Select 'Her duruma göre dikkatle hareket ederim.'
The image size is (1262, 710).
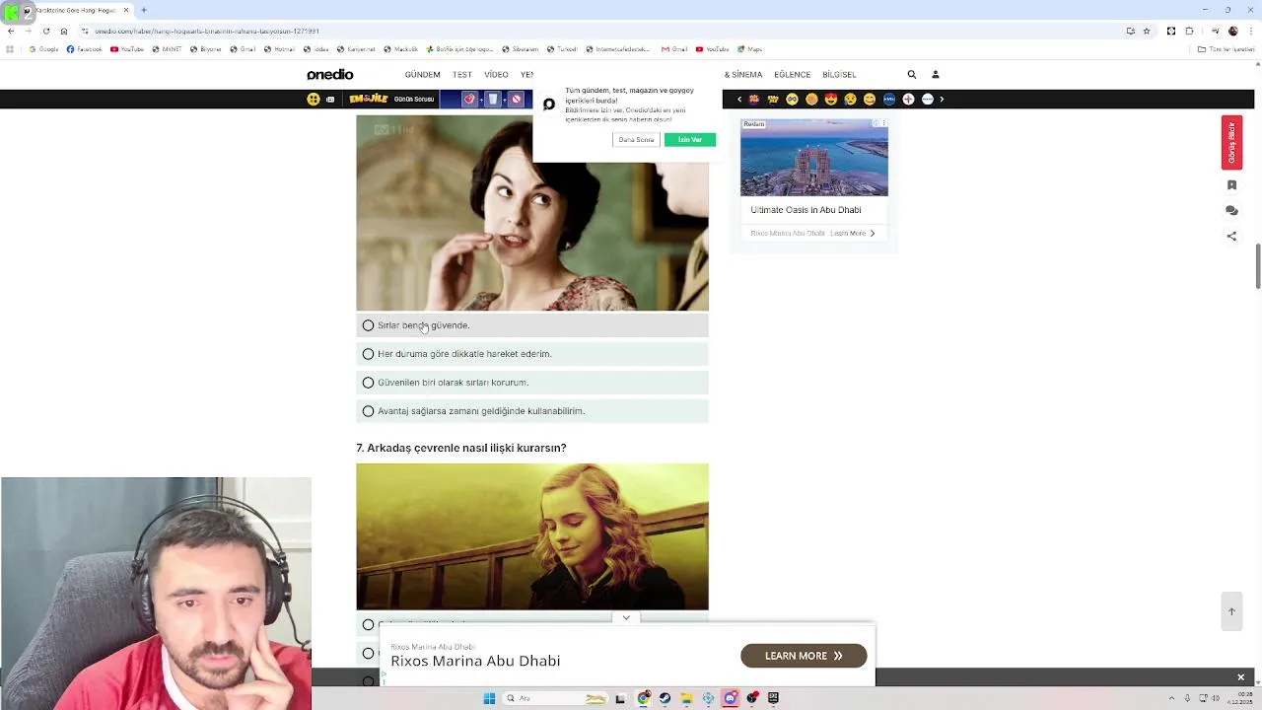(x=532, y=354)
